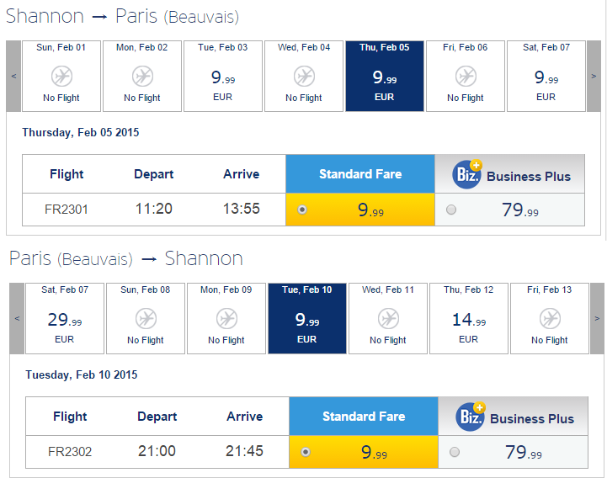This screenshot has height=478, width=607.
Task: Show later outbound dates with right arrow
Action: [x=594, y=77]
